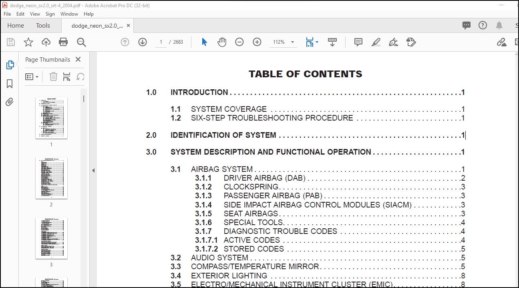Click the SYSTEM COVERAGE contents entry

(x=229, y=109)
